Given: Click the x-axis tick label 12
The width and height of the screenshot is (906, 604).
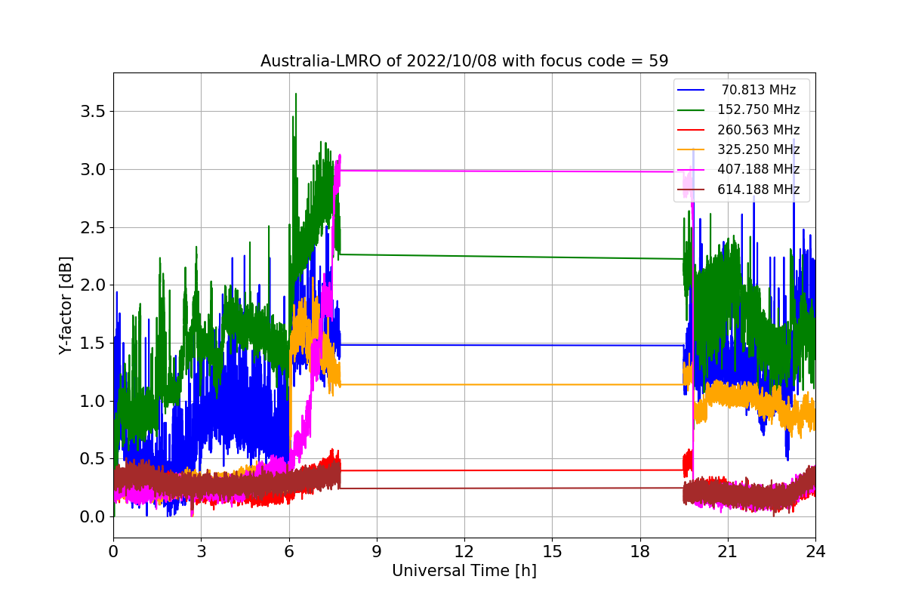Looking at the screenshot, I should coord(464,552).
